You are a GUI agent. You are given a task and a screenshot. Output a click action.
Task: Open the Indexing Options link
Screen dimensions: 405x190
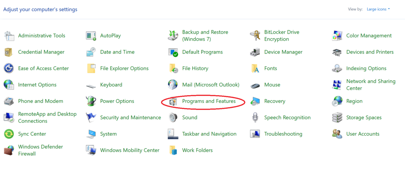pos(366,69)
